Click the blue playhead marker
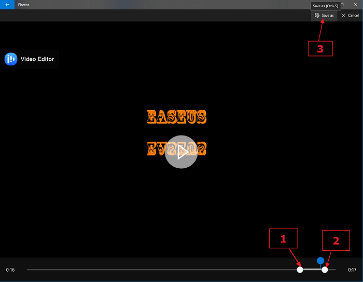This screenshot has width=363, height=282. [320, 261]
